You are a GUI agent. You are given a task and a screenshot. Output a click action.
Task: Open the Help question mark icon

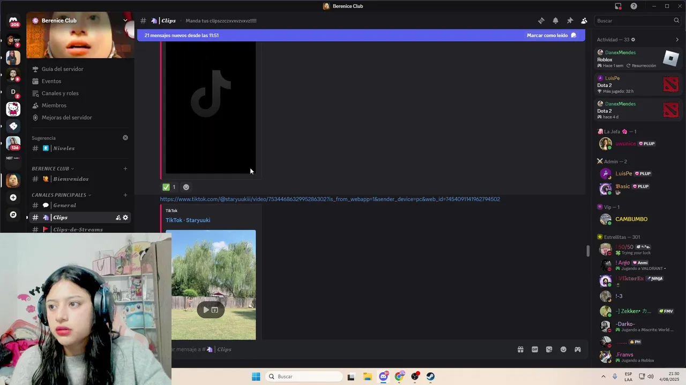[634, 6]
